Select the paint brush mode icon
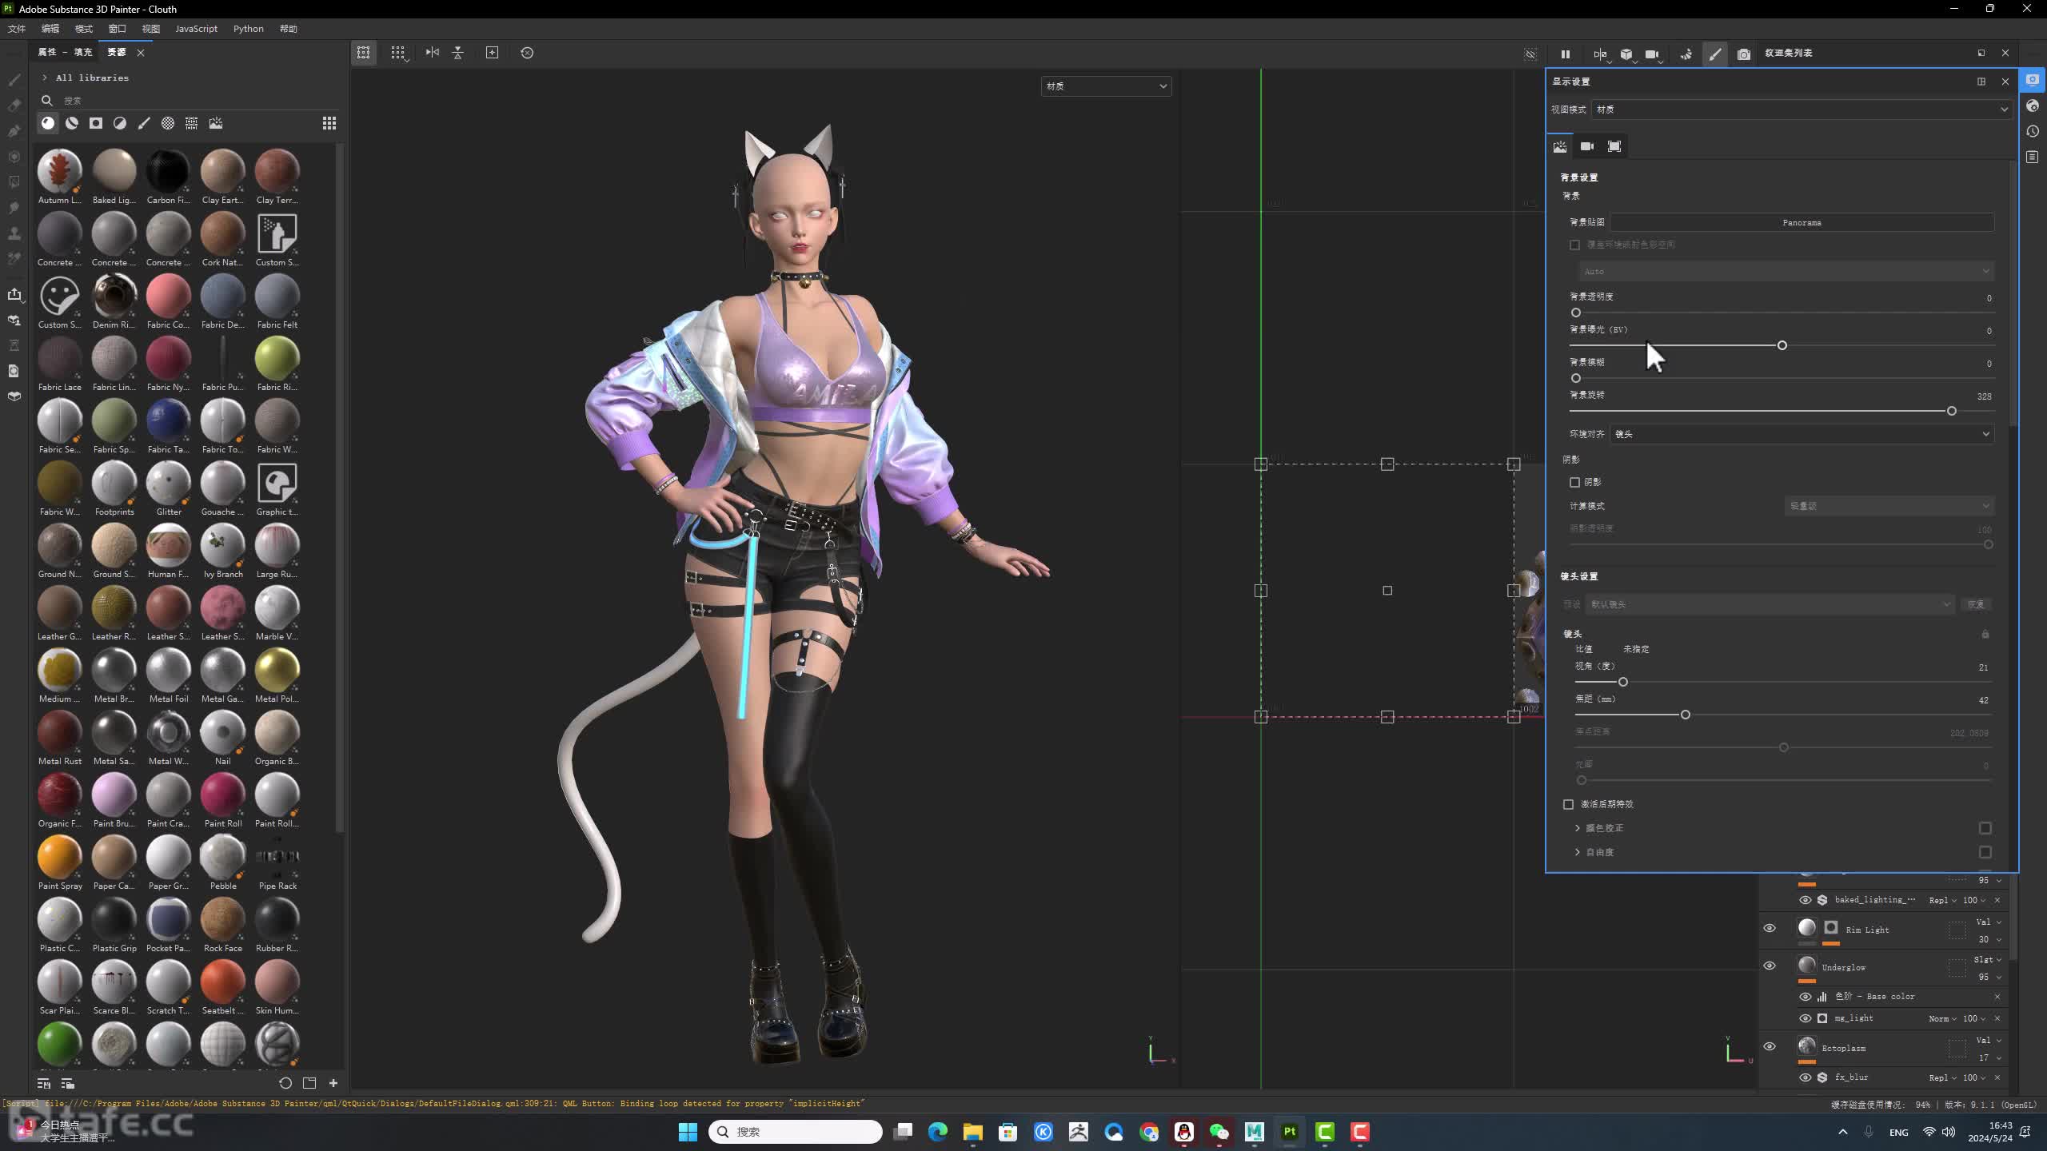This screenshot has height=1151, width=2047. coord(1714,54)
